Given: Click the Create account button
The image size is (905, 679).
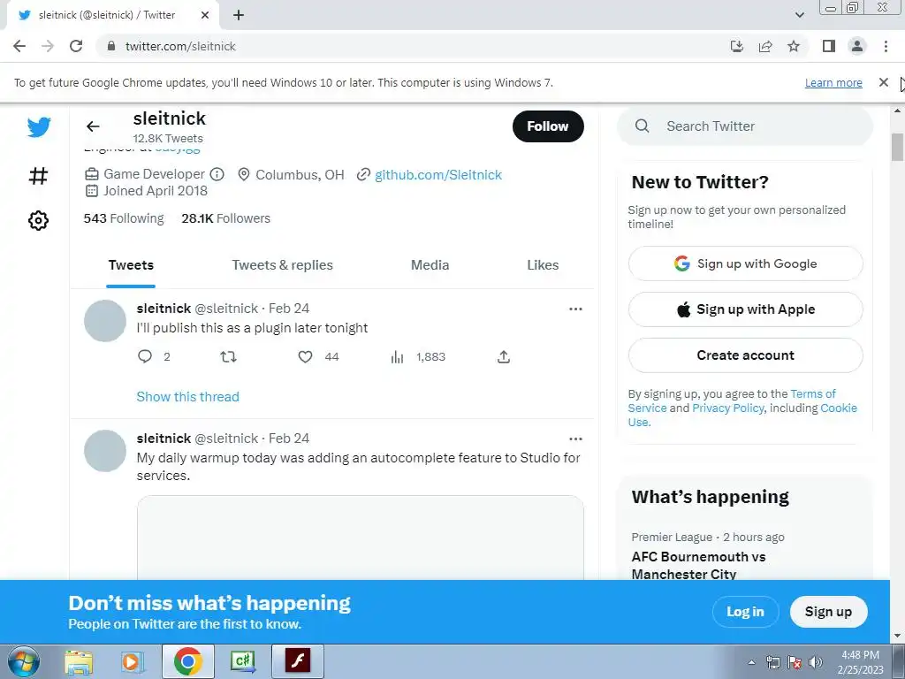Looking at the screenshot, I should point(745,355).
